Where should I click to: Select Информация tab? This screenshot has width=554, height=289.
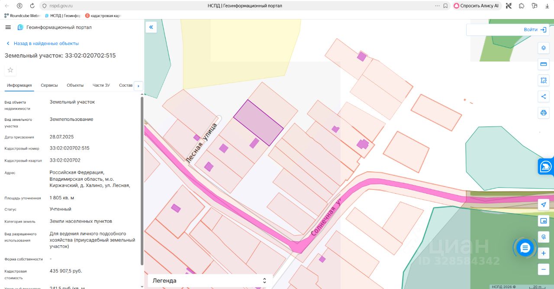19,85
